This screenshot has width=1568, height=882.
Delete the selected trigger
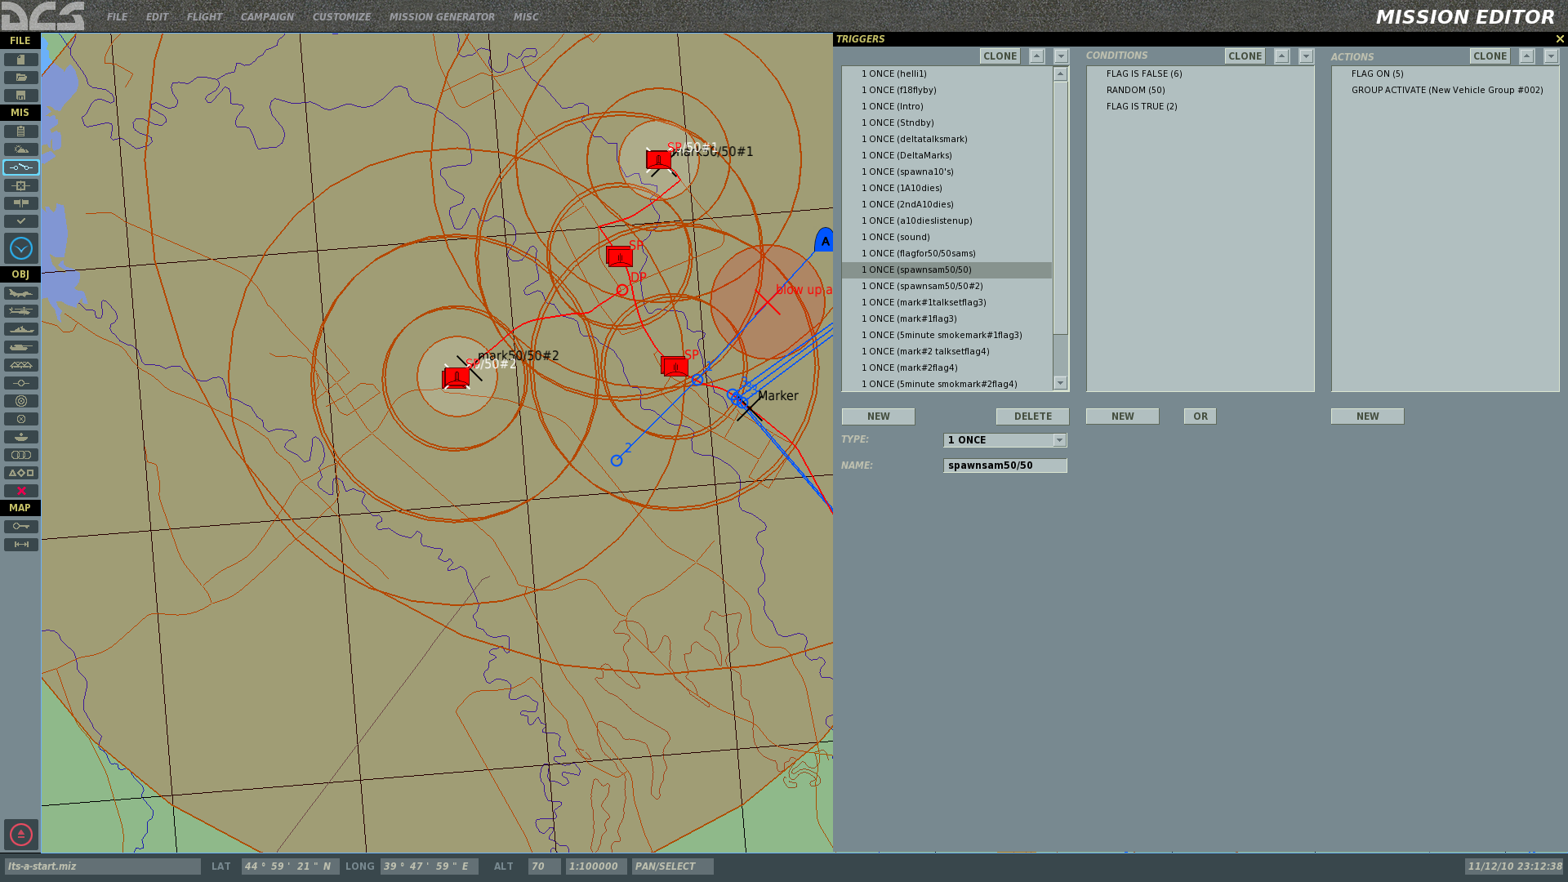click(1033, 416)
